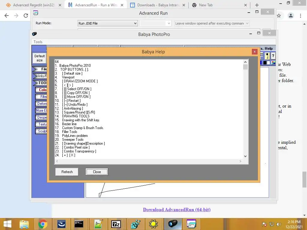Reload the page in Chrome
Screen dimensions: 307x230
[x=26, y=16]
